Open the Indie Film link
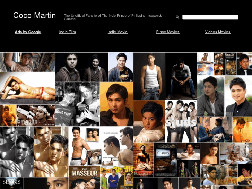252x189 pixels. coord(68,32)
